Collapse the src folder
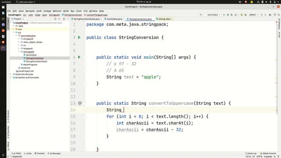Image resolution: width=281 pixels, height=158 pixels. click(x=14, y=32)
